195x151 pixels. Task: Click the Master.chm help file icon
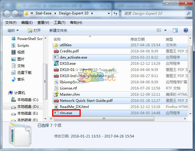(56, 94)
